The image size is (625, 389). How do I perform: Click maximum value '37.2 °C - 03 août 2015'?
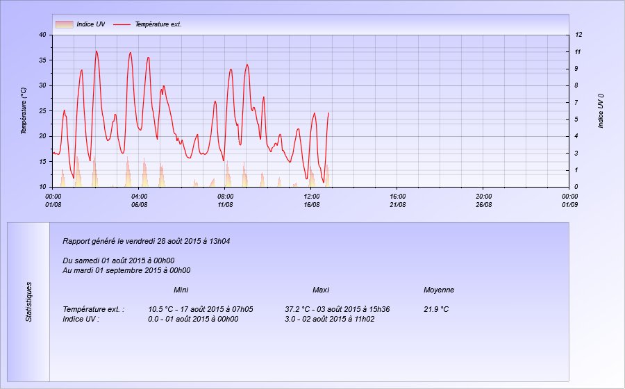tap(337, 309)
